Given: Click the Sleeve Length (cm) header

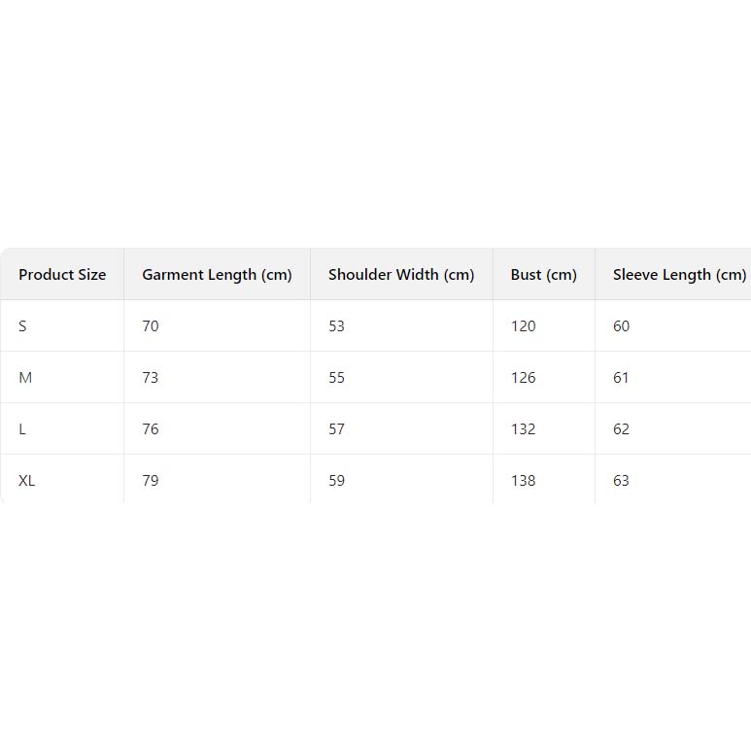Looking at the screenshot, I should coord(679,275).
